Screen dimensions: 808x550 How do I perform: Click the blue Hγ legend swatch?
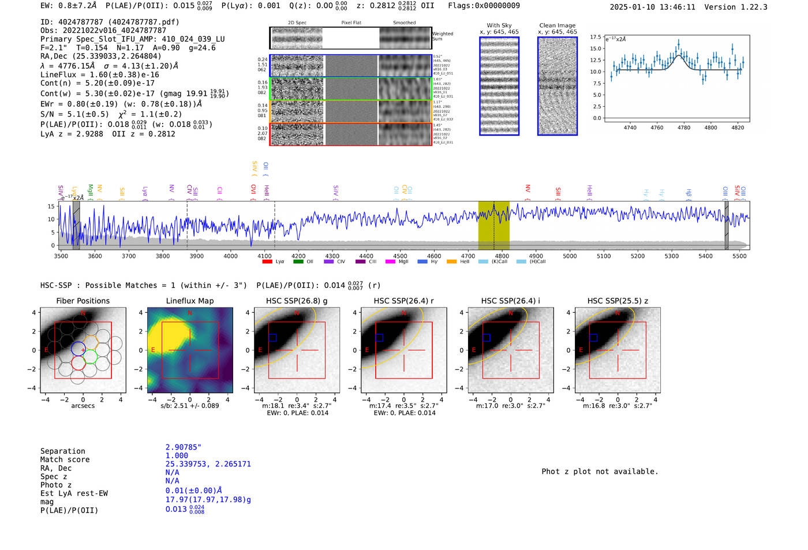tap(422, 261)
